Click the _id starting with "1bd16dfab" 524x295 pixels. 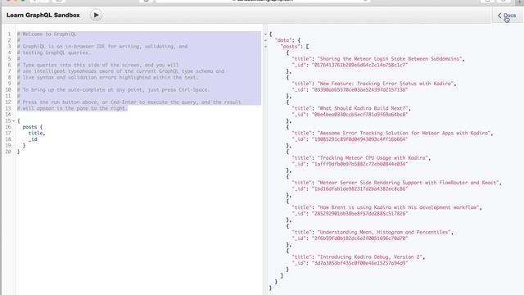359,188
